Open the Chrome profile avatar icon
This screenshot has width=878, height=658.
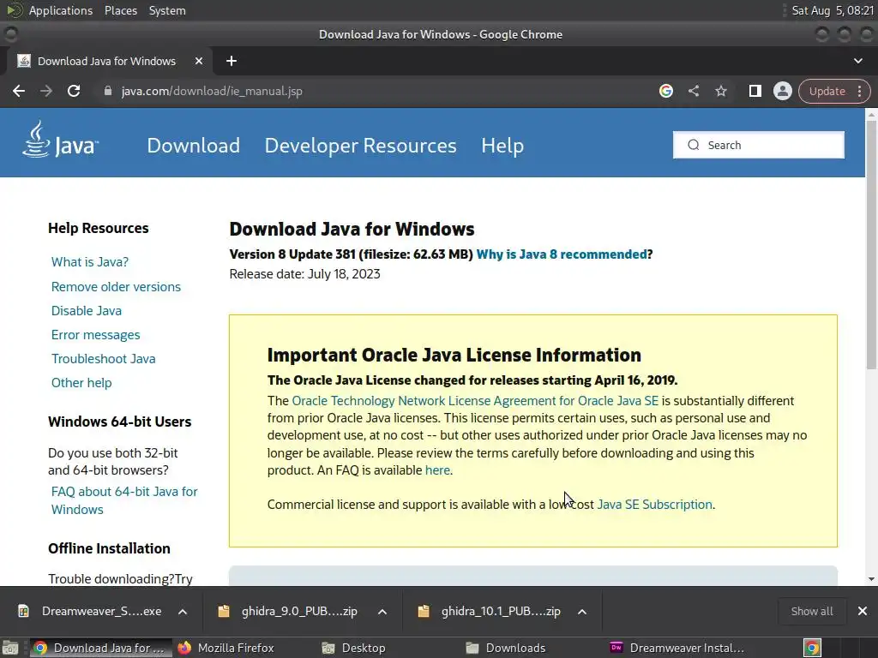[x=782, y=91]
